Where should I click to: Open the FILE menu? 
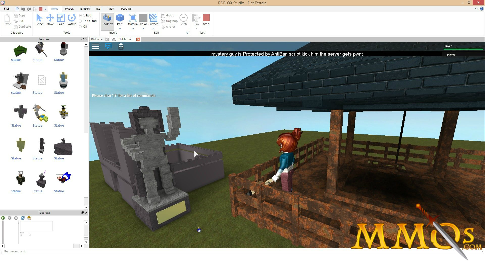[x=7, y=9]
